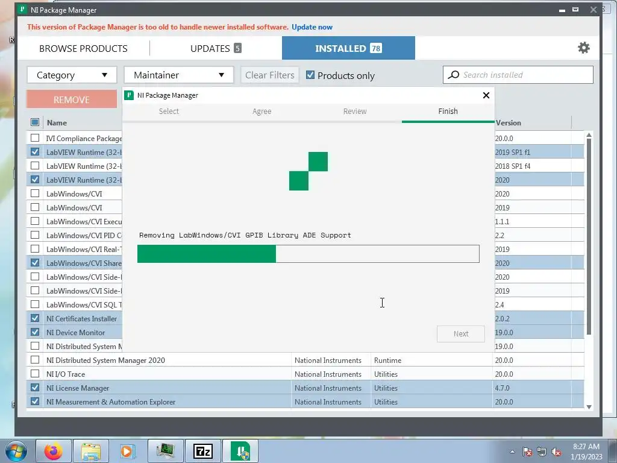The height and width of the screenshot is (463, 617).
Task: Click the muted volume tray icon
Action: tap(556, 452)
